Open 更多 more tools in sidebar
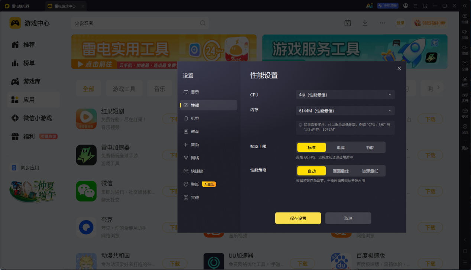The image size is (471, 270). (465, 145)
